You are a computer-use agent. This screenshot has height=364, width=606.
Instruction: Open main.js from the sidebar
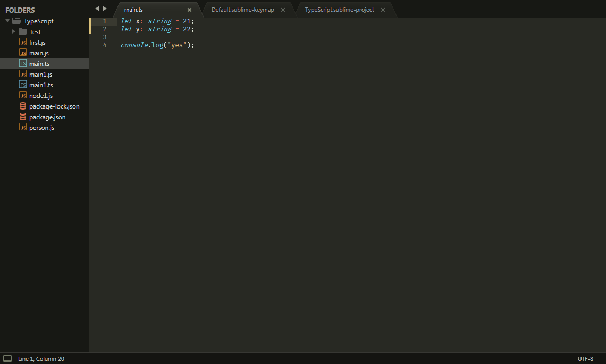(39, 53)
